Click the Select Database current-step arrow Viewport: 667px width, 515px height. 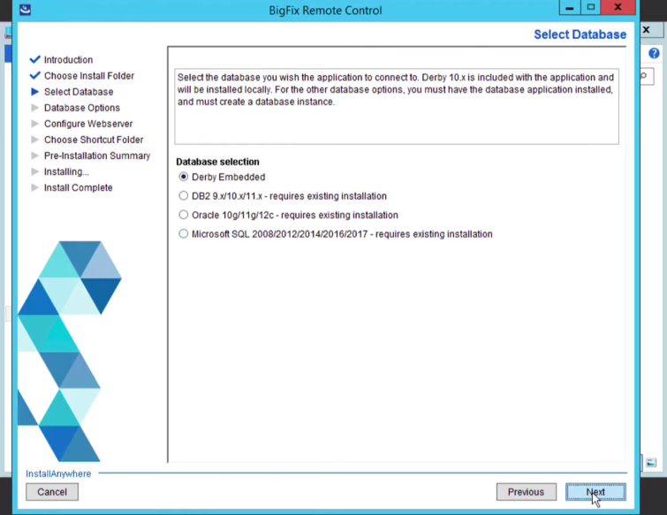34,92
